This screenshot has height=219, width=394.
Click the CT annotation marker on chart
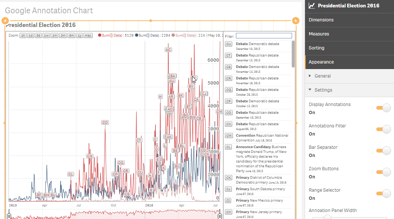139,140
